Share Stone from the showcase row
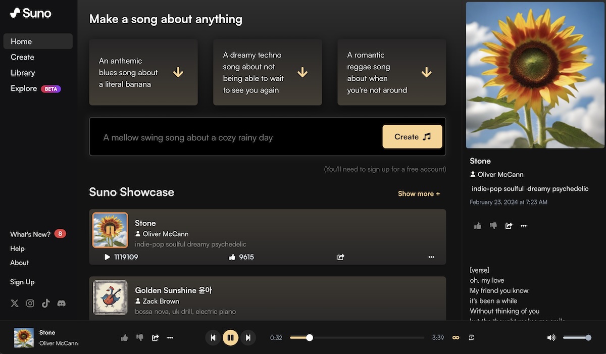Screen dimensions: 606x354 [x=341, y=257]
